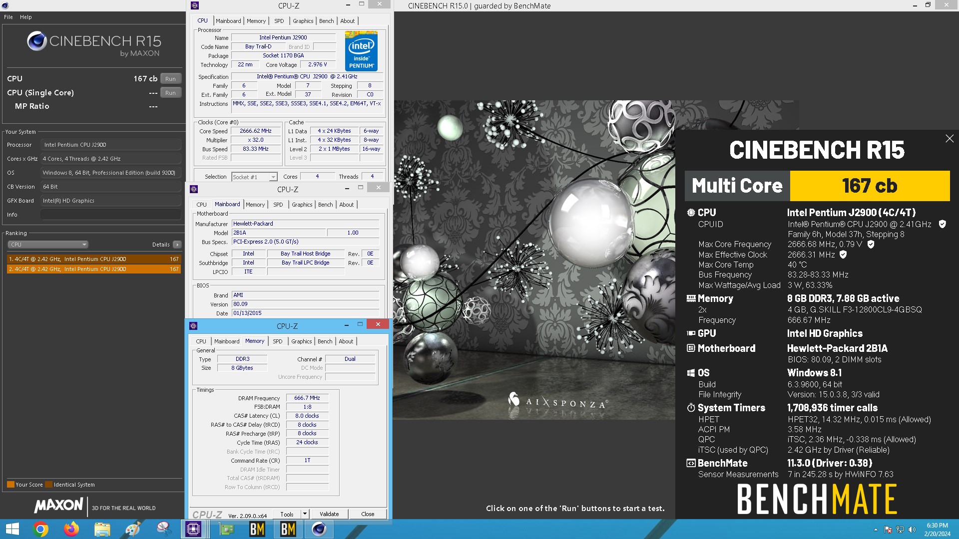Click the Cinebench R15 sphere logo
This screenshot has width=959, height=539.
[x=36, y=41]
